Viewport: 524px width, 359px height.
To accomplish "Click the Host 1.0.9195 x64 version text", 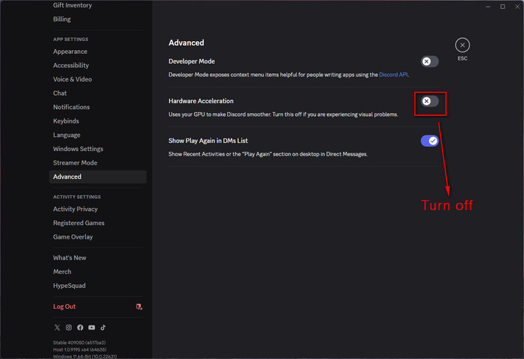I will pos(80,349).
